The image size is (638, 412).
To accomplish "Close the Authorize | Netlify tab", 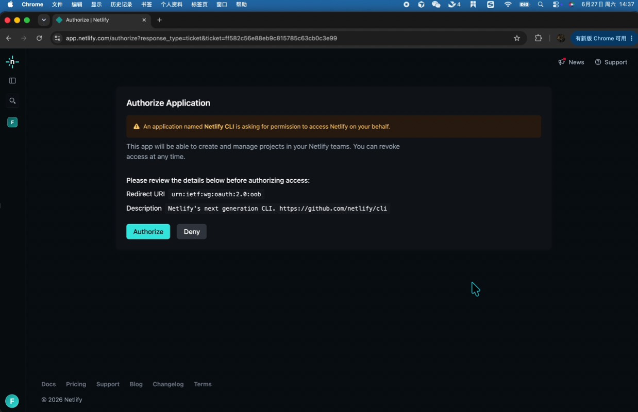I will click(x=144, y=20).
